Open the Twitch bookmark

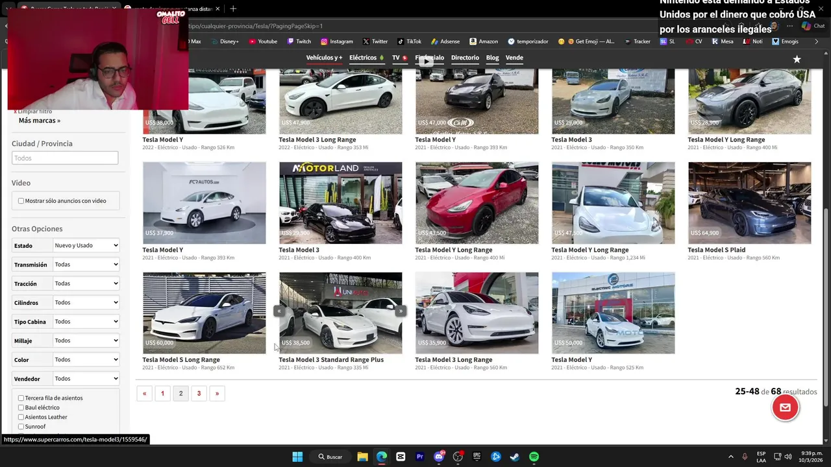coord(299,42)
